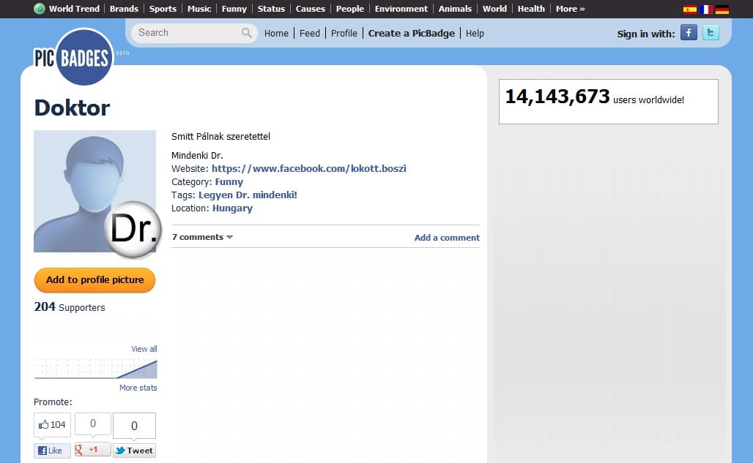The image size is (753, 463).
Task: Open the Environment category
Action: pos(401,9)
